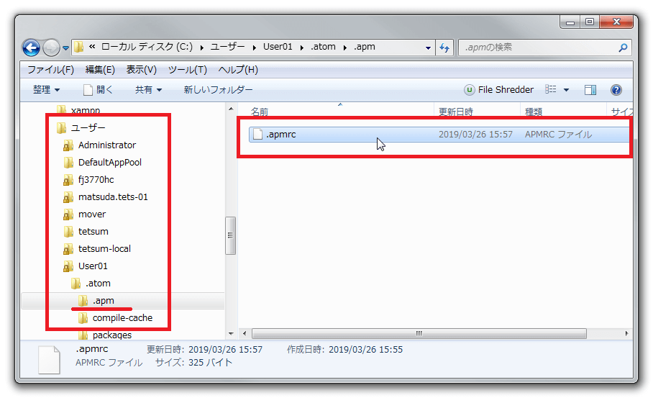The width and height of the screenshot is (653, 398).
Task: Click the File Shredder toolbar icon
Action: [470, 90]
